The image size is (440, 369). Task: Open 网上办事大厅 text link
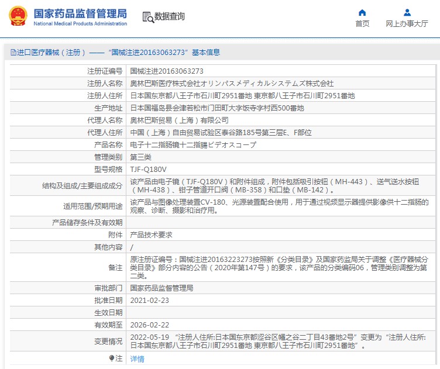(x=407, y=24)
